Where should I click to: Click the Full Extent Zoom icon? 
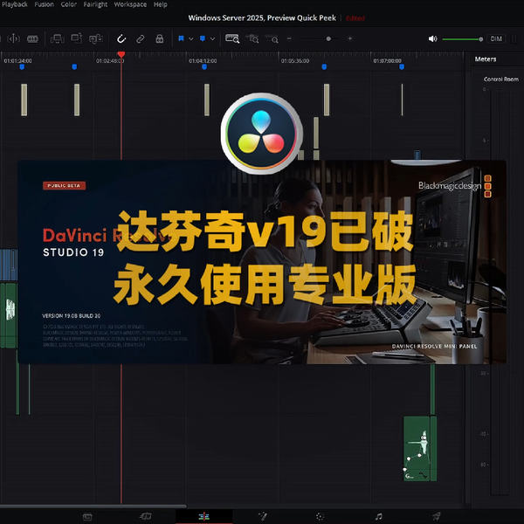click(x=232, y=38)
